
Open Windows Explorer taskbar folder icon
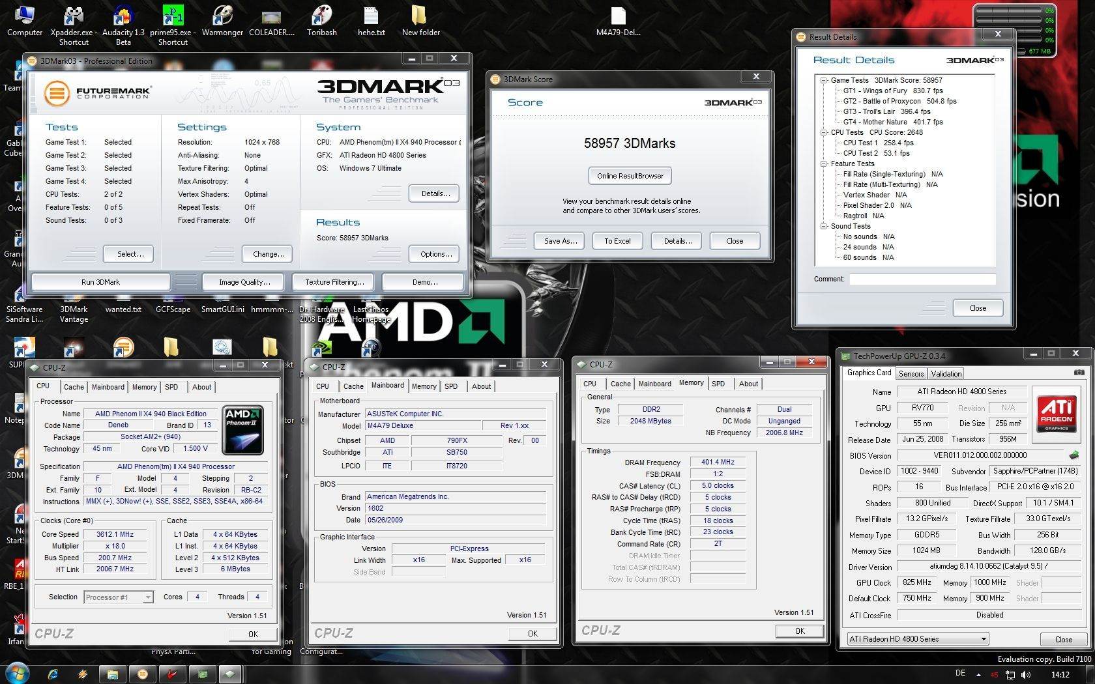[x=113, y=674]
